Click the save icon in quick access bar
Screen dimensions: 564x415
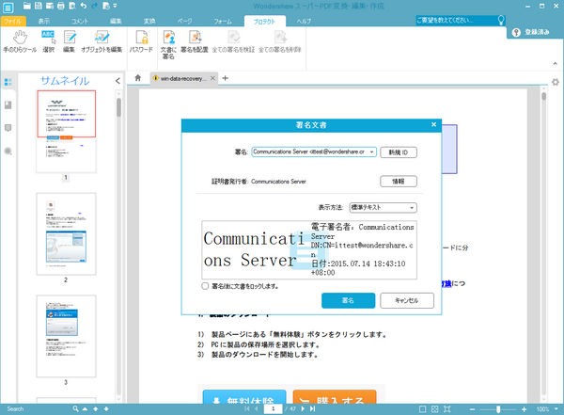tap(39, 6)
